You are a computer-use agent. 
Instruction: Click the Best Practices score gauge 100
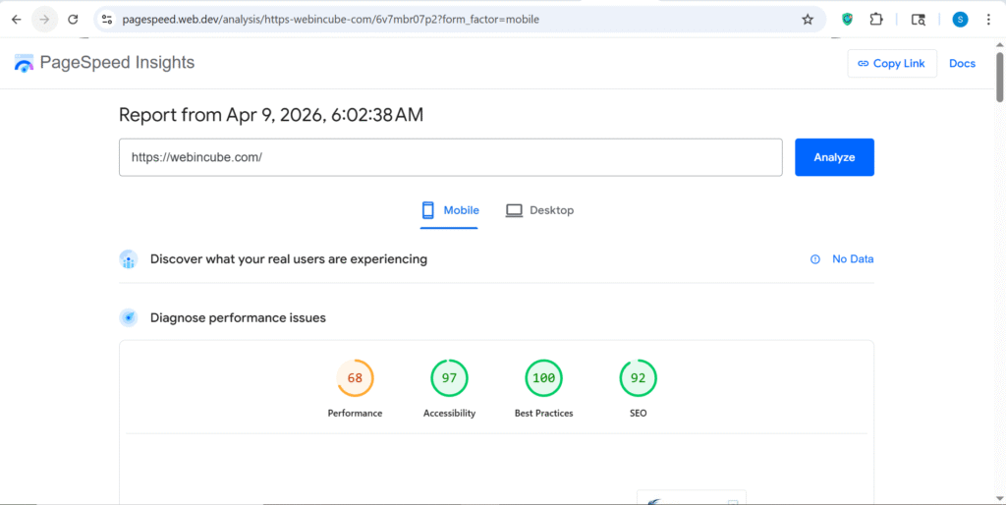[x=543, y=378]
